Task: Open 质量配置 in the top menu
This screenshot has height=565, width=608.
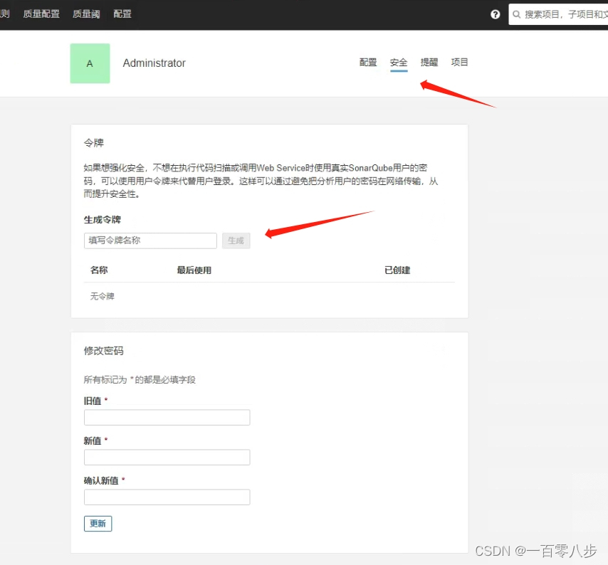Action: click(41, 14)
